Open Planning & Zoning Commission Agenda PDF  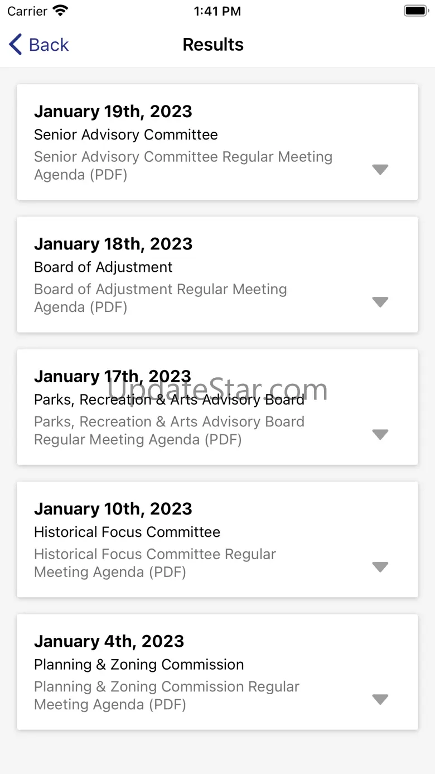[166, 695]
